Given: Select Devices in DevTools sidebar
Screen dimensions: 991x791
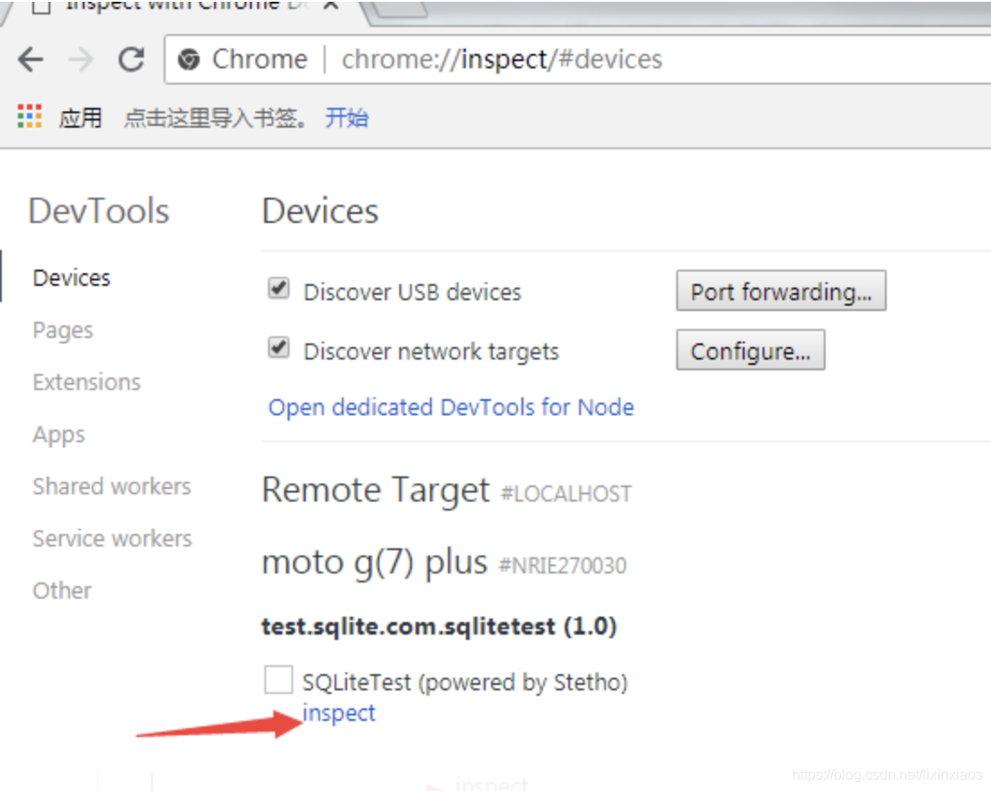Looking at the screenshot, I should coord(71,278).
